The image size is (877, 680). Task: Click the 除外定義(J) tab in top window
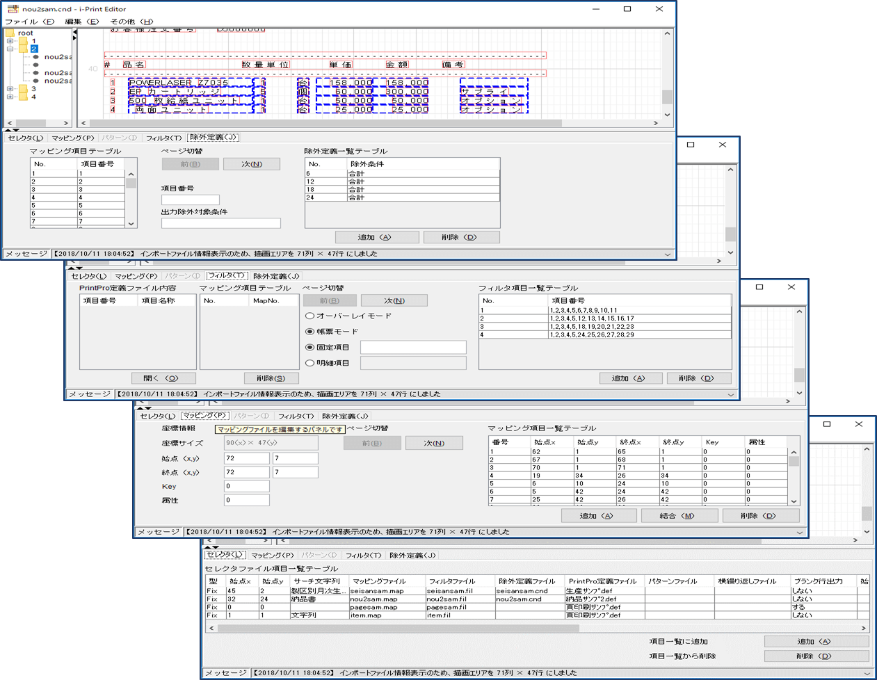click(x=214, y=138)
